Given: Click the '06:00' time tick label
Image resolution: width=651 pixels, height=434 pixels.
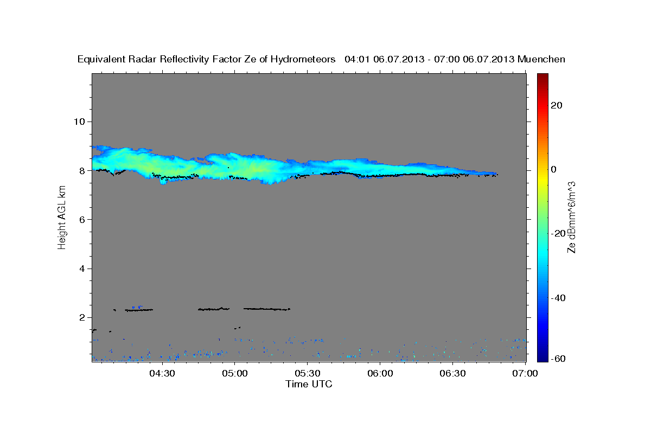Looking at the screenshot, I should click(380, 373).
